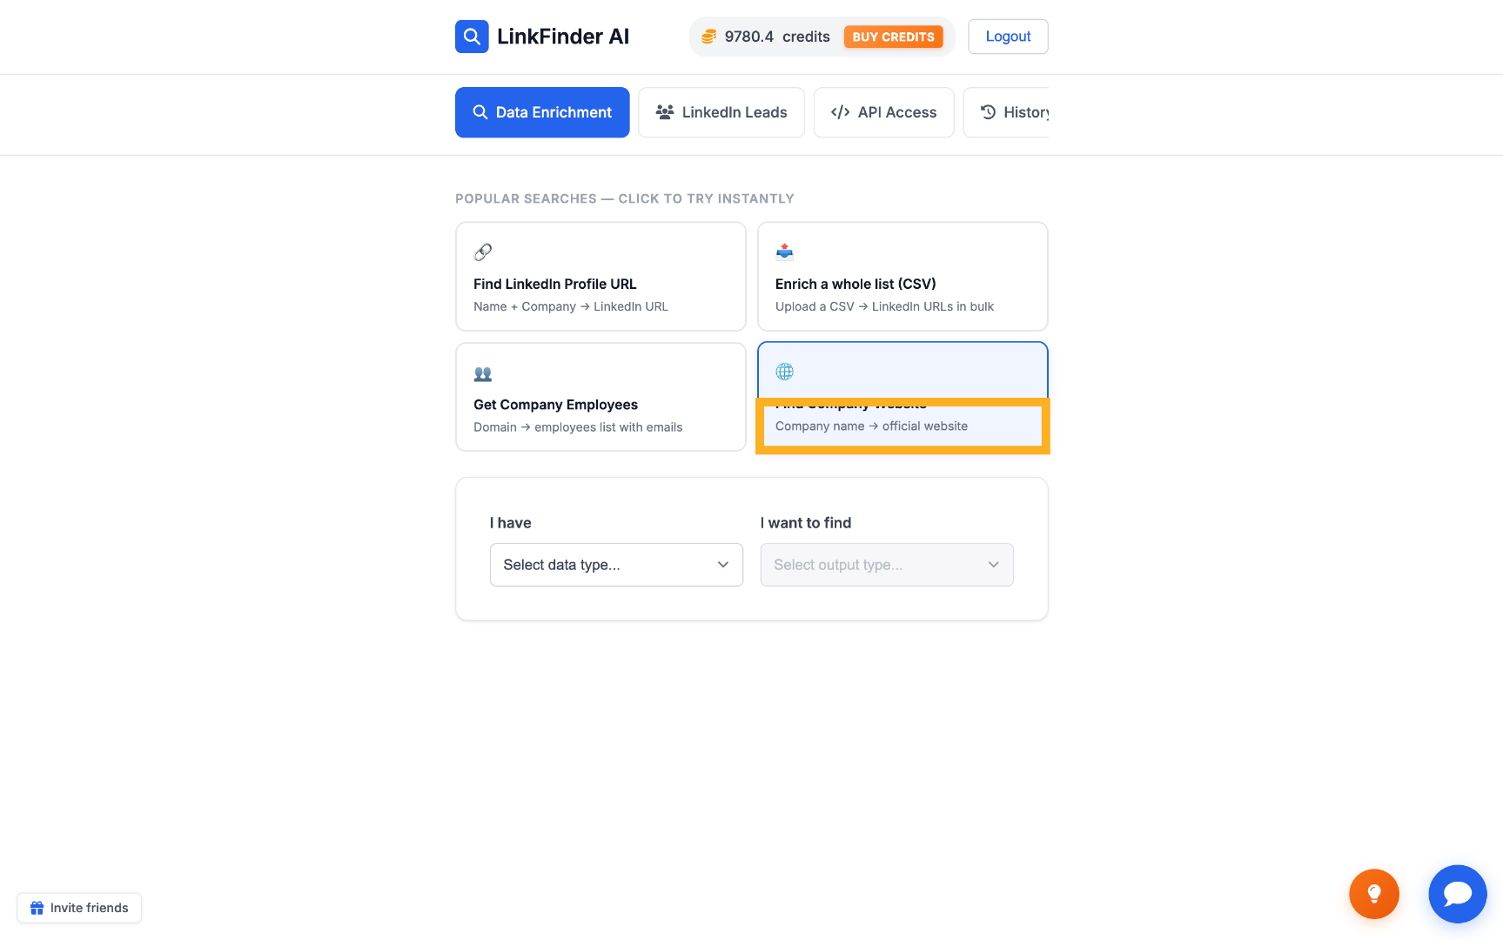The image size is (1503, 940).
Task: Click the two-people icon on Company Employees card
Action: pyautogui.click(x=483, y=373)
